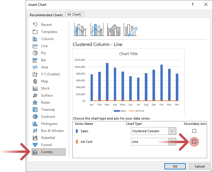Viewport: 213px width, 172px height.
Task: Click the Help question mark button
Action: tap(193, 4)
